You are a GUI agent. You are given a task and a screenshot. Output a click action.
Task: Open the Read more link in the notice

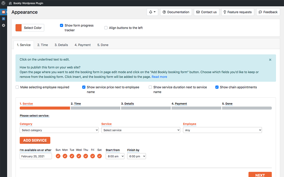coord(159,77)
